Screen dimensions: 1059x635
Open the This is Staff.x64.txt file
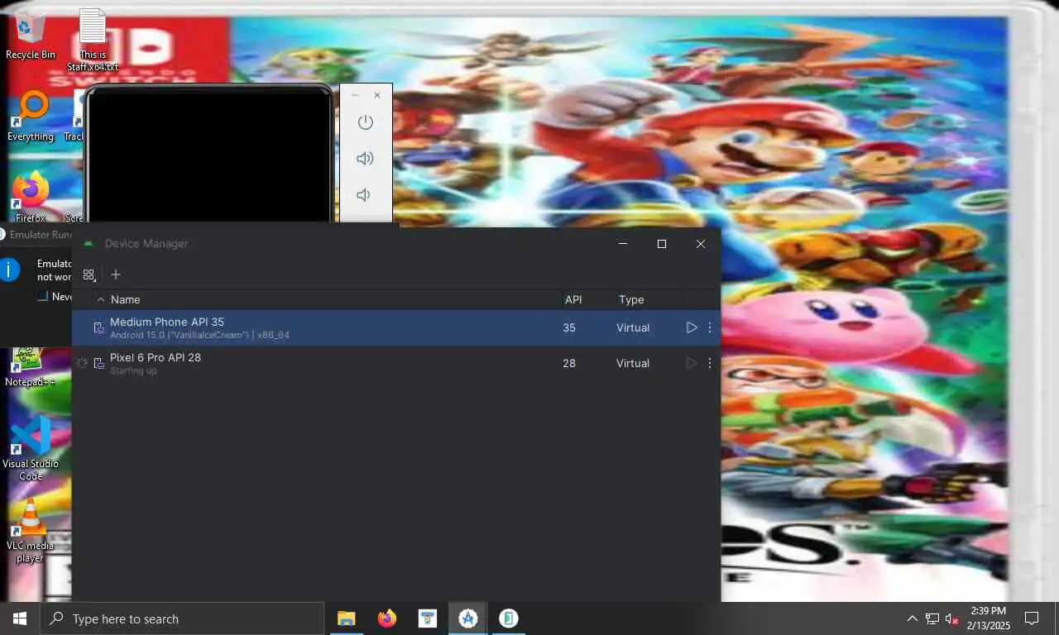tap(93, 40)
